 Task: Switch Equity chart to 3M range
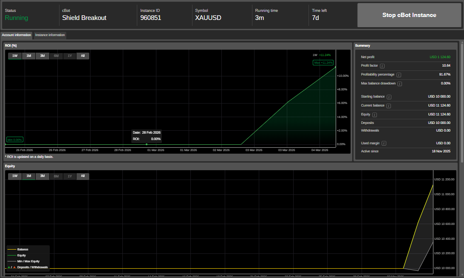[42, 176]
